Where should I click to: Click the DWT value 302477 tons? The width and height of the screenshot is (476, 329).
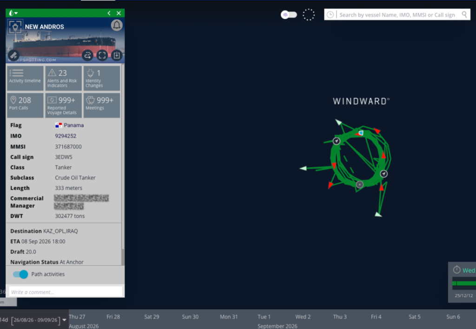[70, 216]
